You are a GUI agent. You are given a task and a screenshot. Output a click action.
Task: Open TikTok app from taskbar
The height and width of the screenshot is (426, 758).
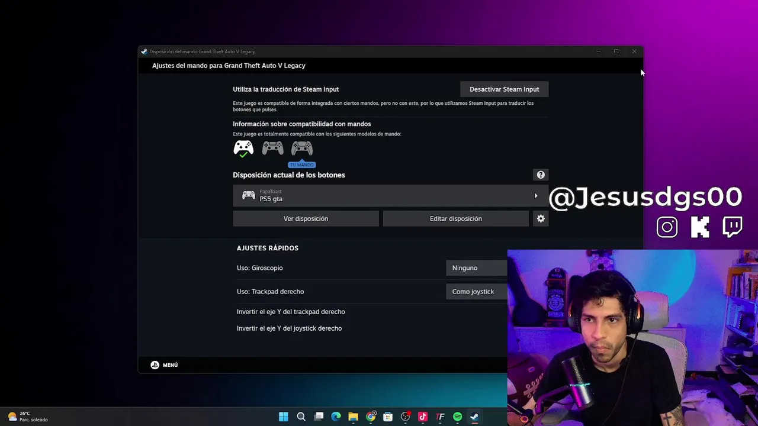pos(423,417)
